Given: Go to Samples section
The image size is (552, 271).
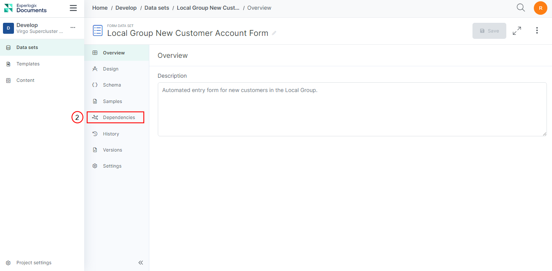Looking at the screenshot, I should tap(112, 101).
